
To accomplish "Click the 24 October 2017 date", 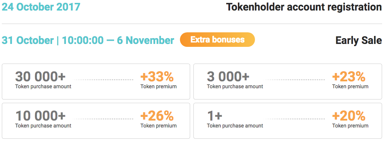I will point(41,7).
